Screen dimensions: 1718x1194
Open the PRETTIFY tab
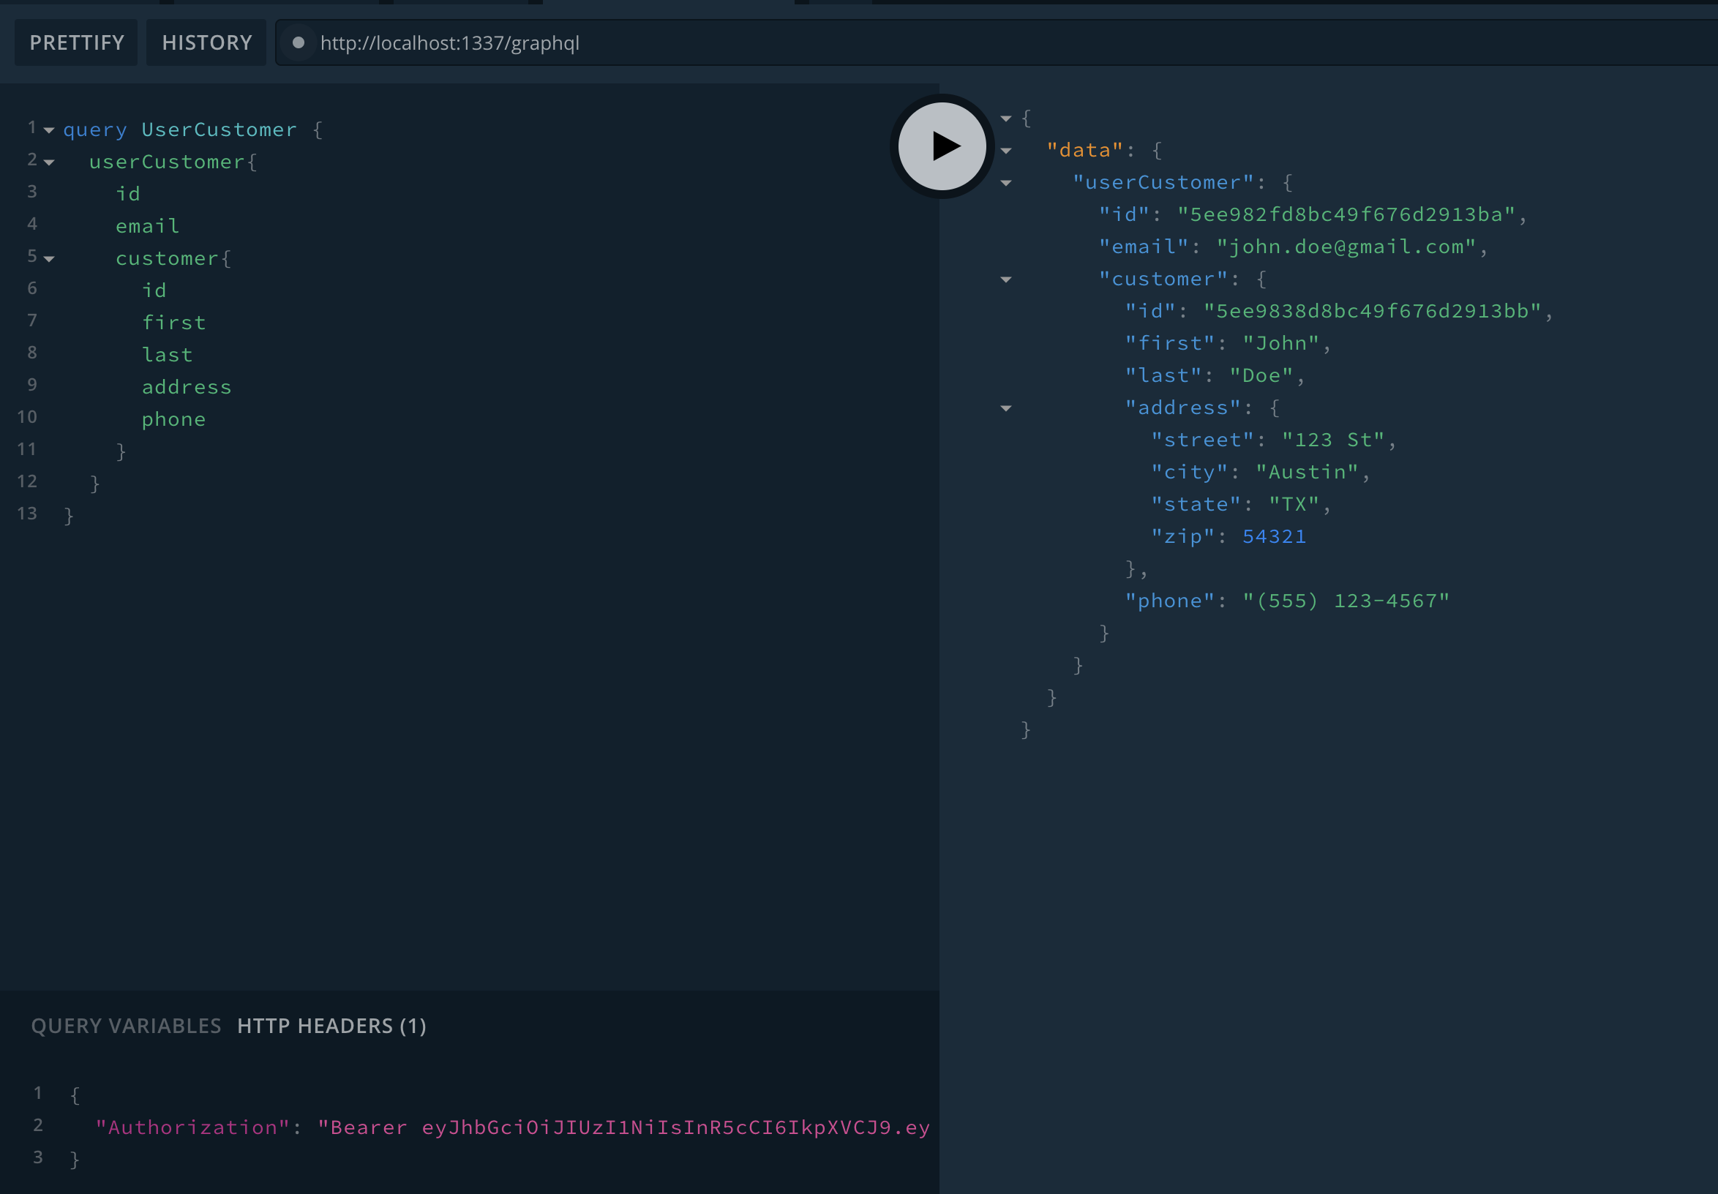coord(75,43)
